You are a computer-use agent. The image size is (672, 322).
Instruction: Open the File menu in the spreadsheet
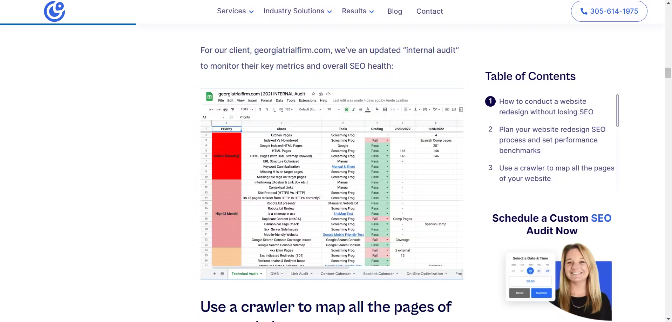pos(221,101)
